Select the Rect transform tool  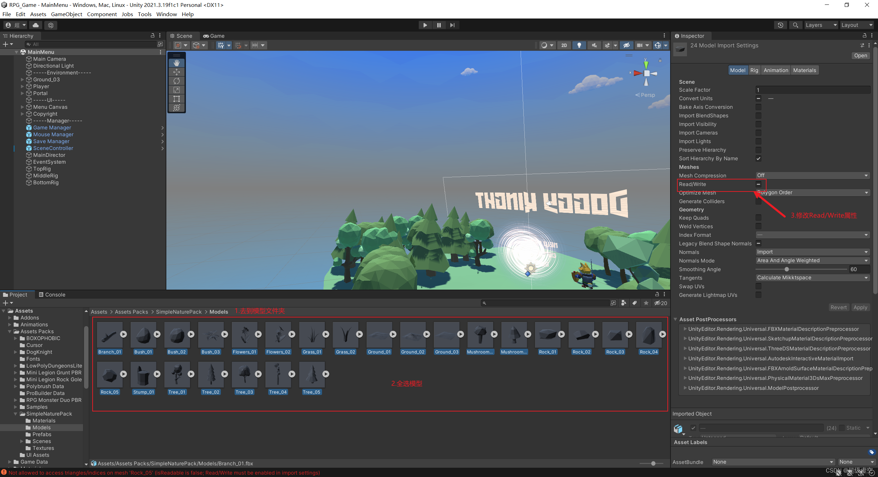click(176, 99)
